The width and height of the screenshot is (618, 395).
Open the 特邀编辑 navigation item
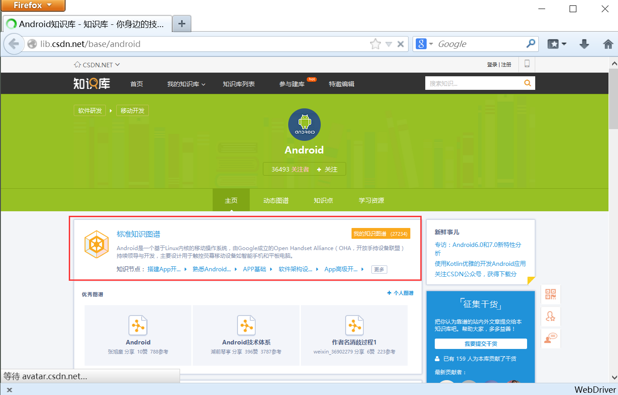point(342,84)
